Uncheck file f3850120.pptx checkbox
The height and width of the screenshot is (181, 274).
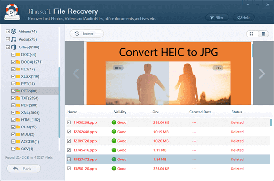[x=69, y=169]
